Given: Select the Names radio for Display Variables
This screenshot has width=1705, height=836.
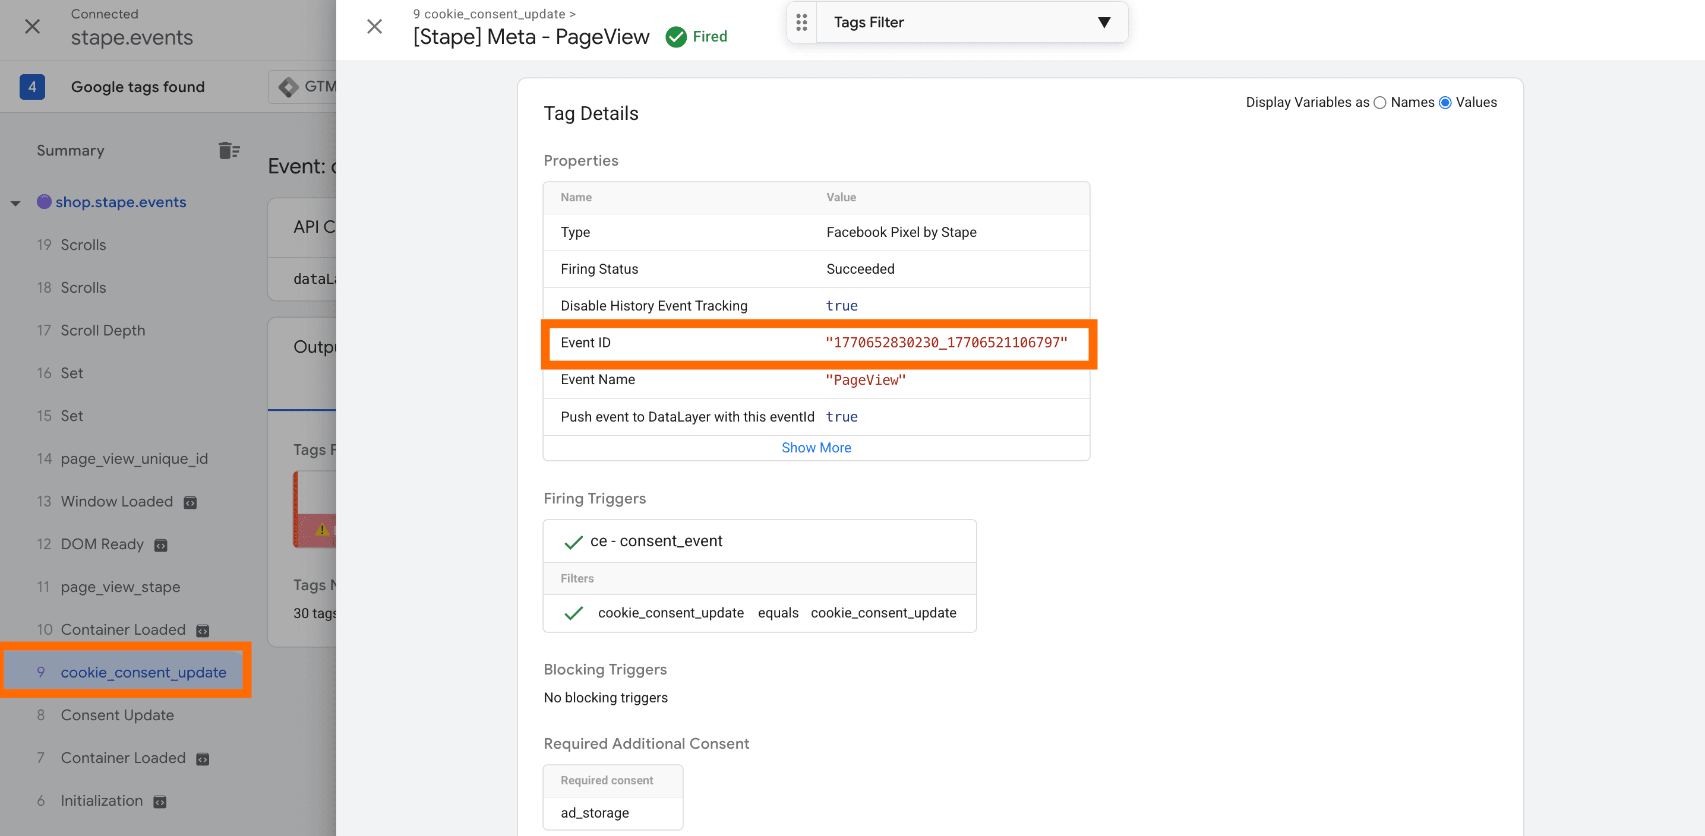Looking at the screenshot, I should point(1380,103).
